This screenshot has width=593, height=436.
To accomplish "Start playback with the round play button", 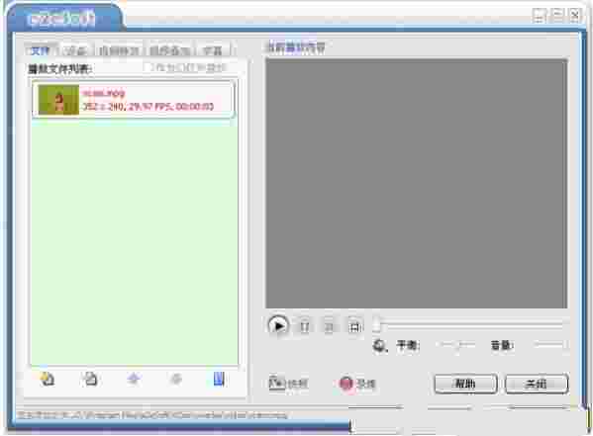I will (x=278, y=325).
